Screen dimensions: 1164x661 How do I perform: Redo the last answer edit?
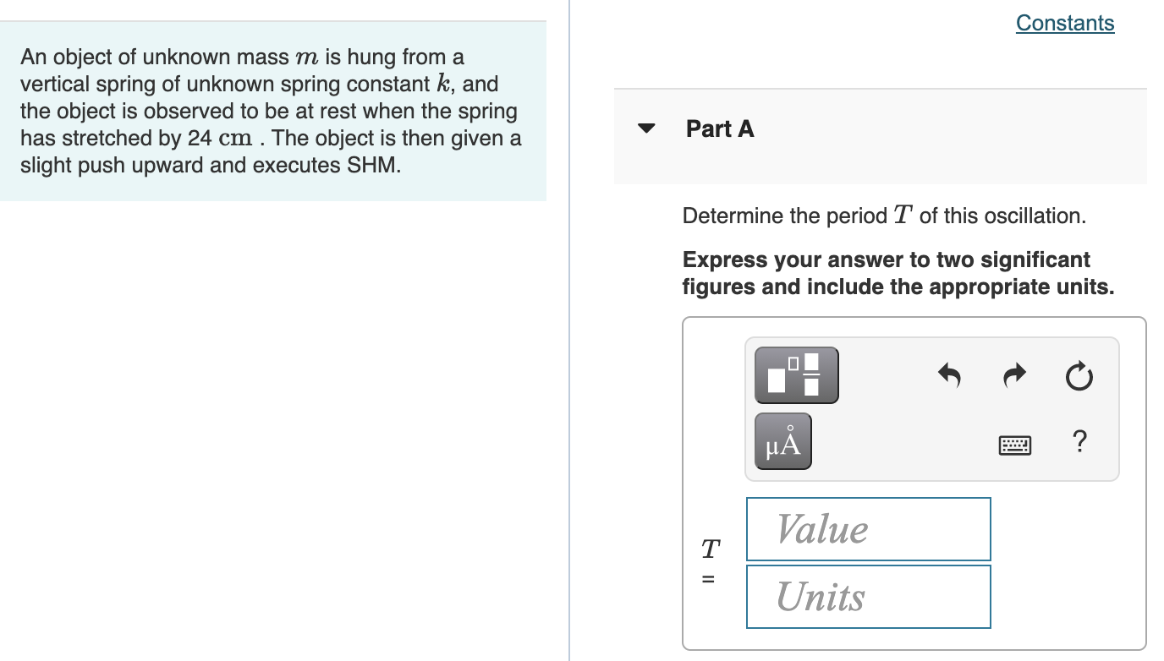point(1013,376)
